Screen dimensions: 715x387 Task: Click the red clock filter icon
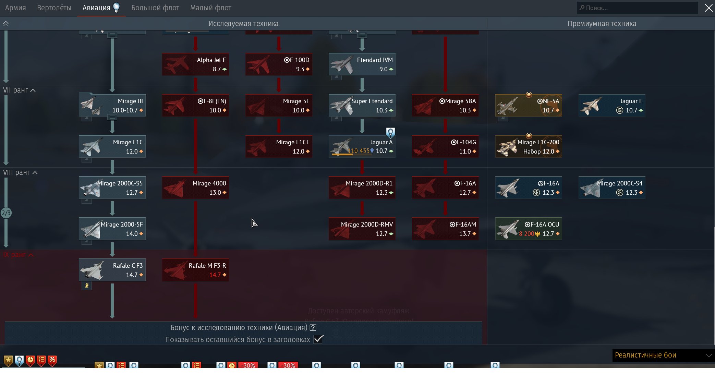[x=30, y=360]
